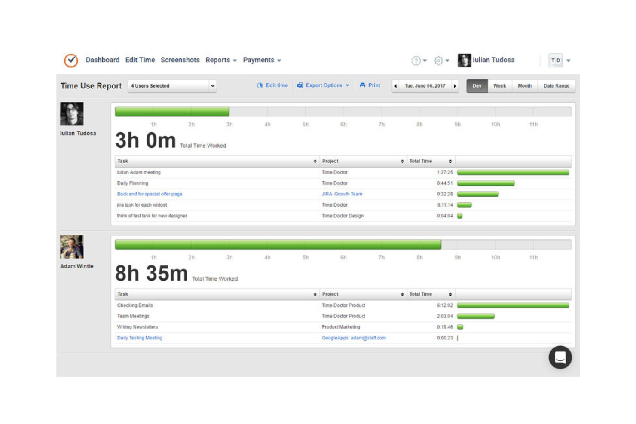The width and height of the screenshot is (636, 424).
Task: Select the 'Writing Newsletters' task text
Action: tap(138, 327)
